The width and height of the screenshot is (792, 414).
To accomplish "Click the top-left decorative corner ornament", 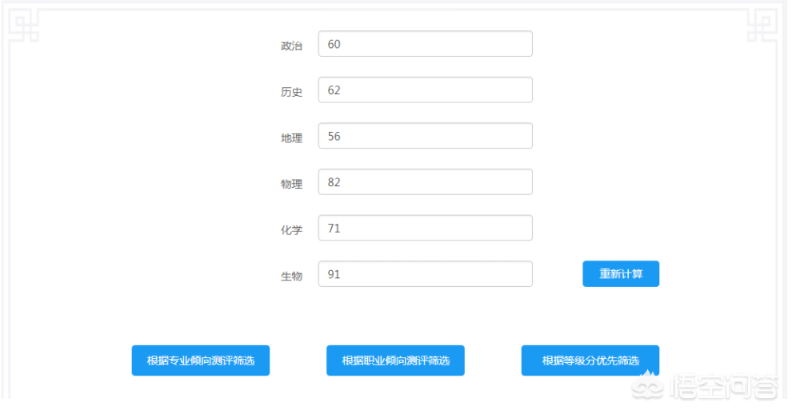I will [24, 24].
